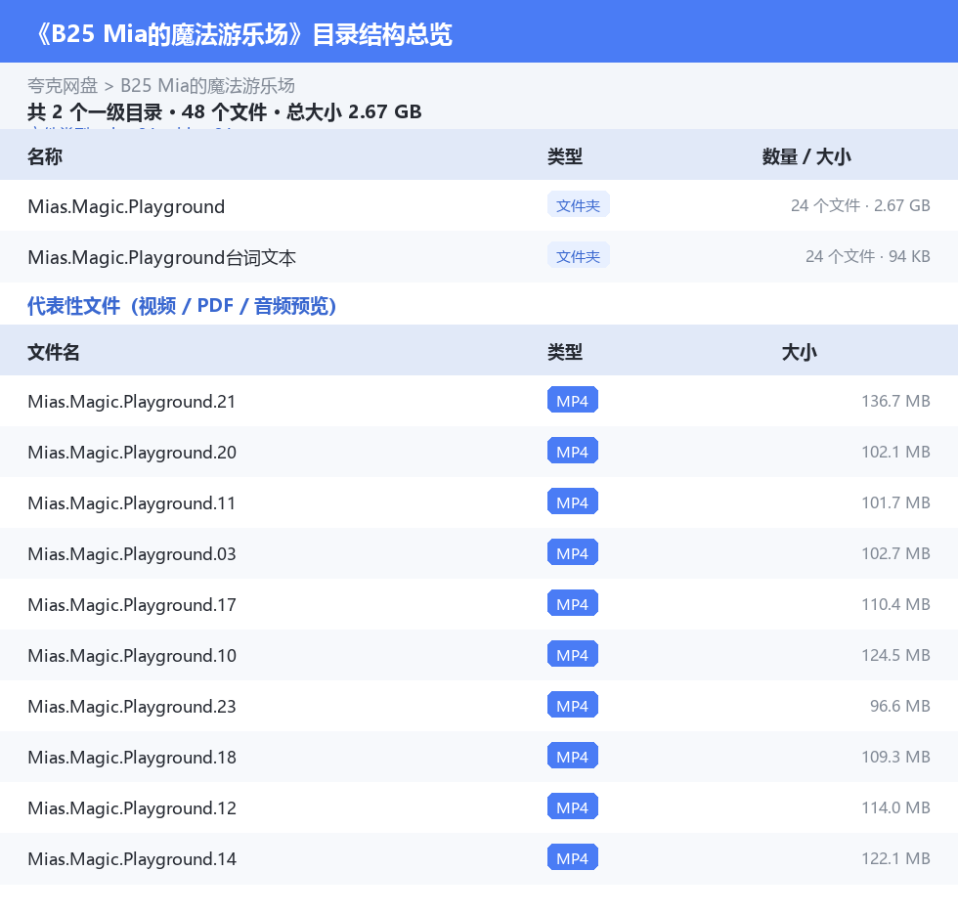The height and width of the screenshot is (915, 958).
Task: Click the 大小 column header
Action: pyautogui.click(x=800, y=352)
